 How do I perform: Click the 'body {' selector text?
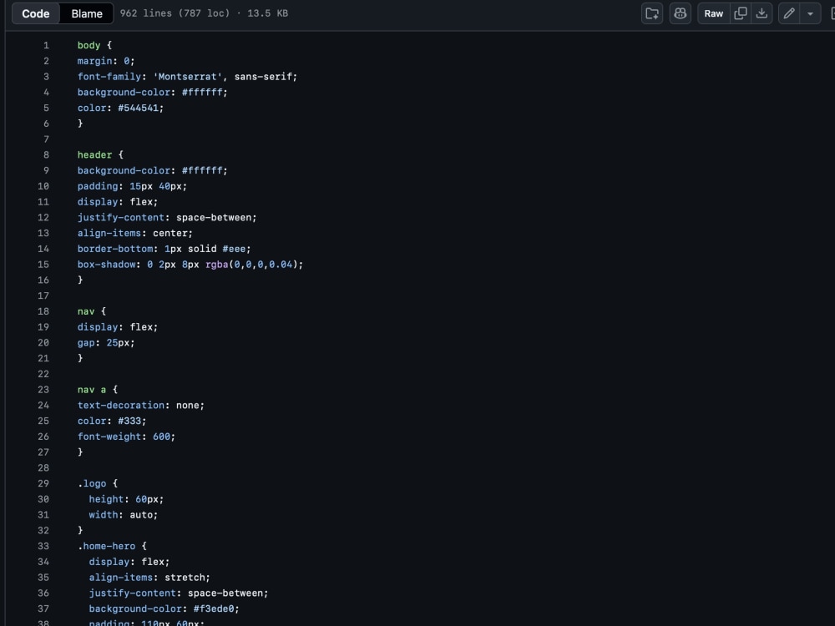tap(94, 45)
